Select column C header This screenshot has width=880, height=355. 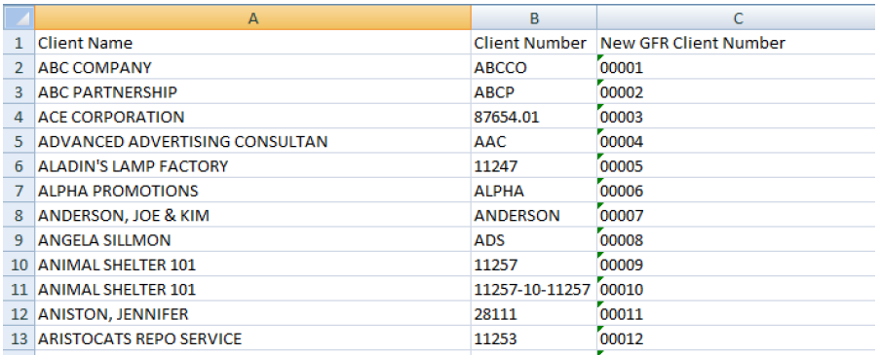(738, 18)
